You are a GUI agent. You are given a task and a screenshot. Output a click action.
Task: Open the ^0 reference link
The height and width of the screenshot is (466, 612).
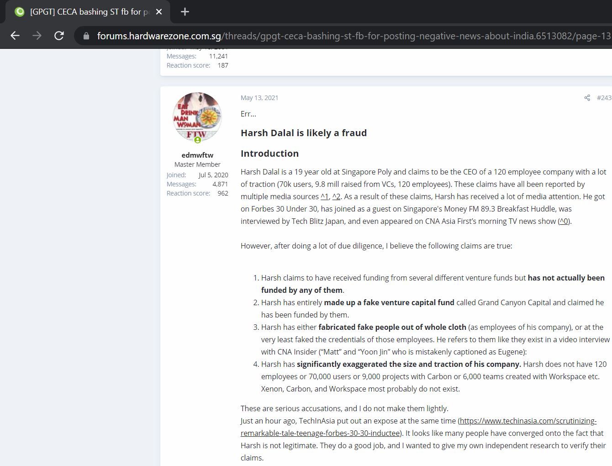click(x=564, y=221)
